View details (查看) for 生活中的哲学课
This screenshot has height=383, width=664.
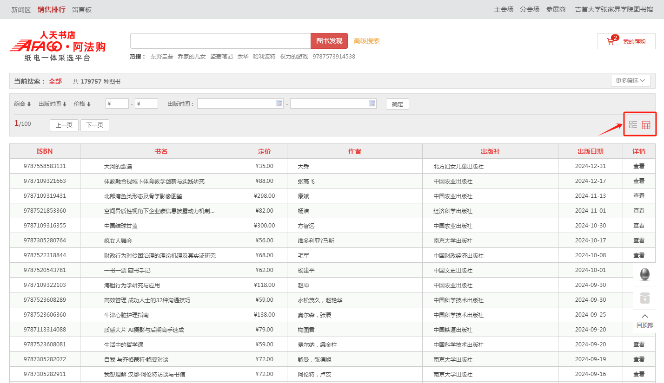click(x=639, y=344)
